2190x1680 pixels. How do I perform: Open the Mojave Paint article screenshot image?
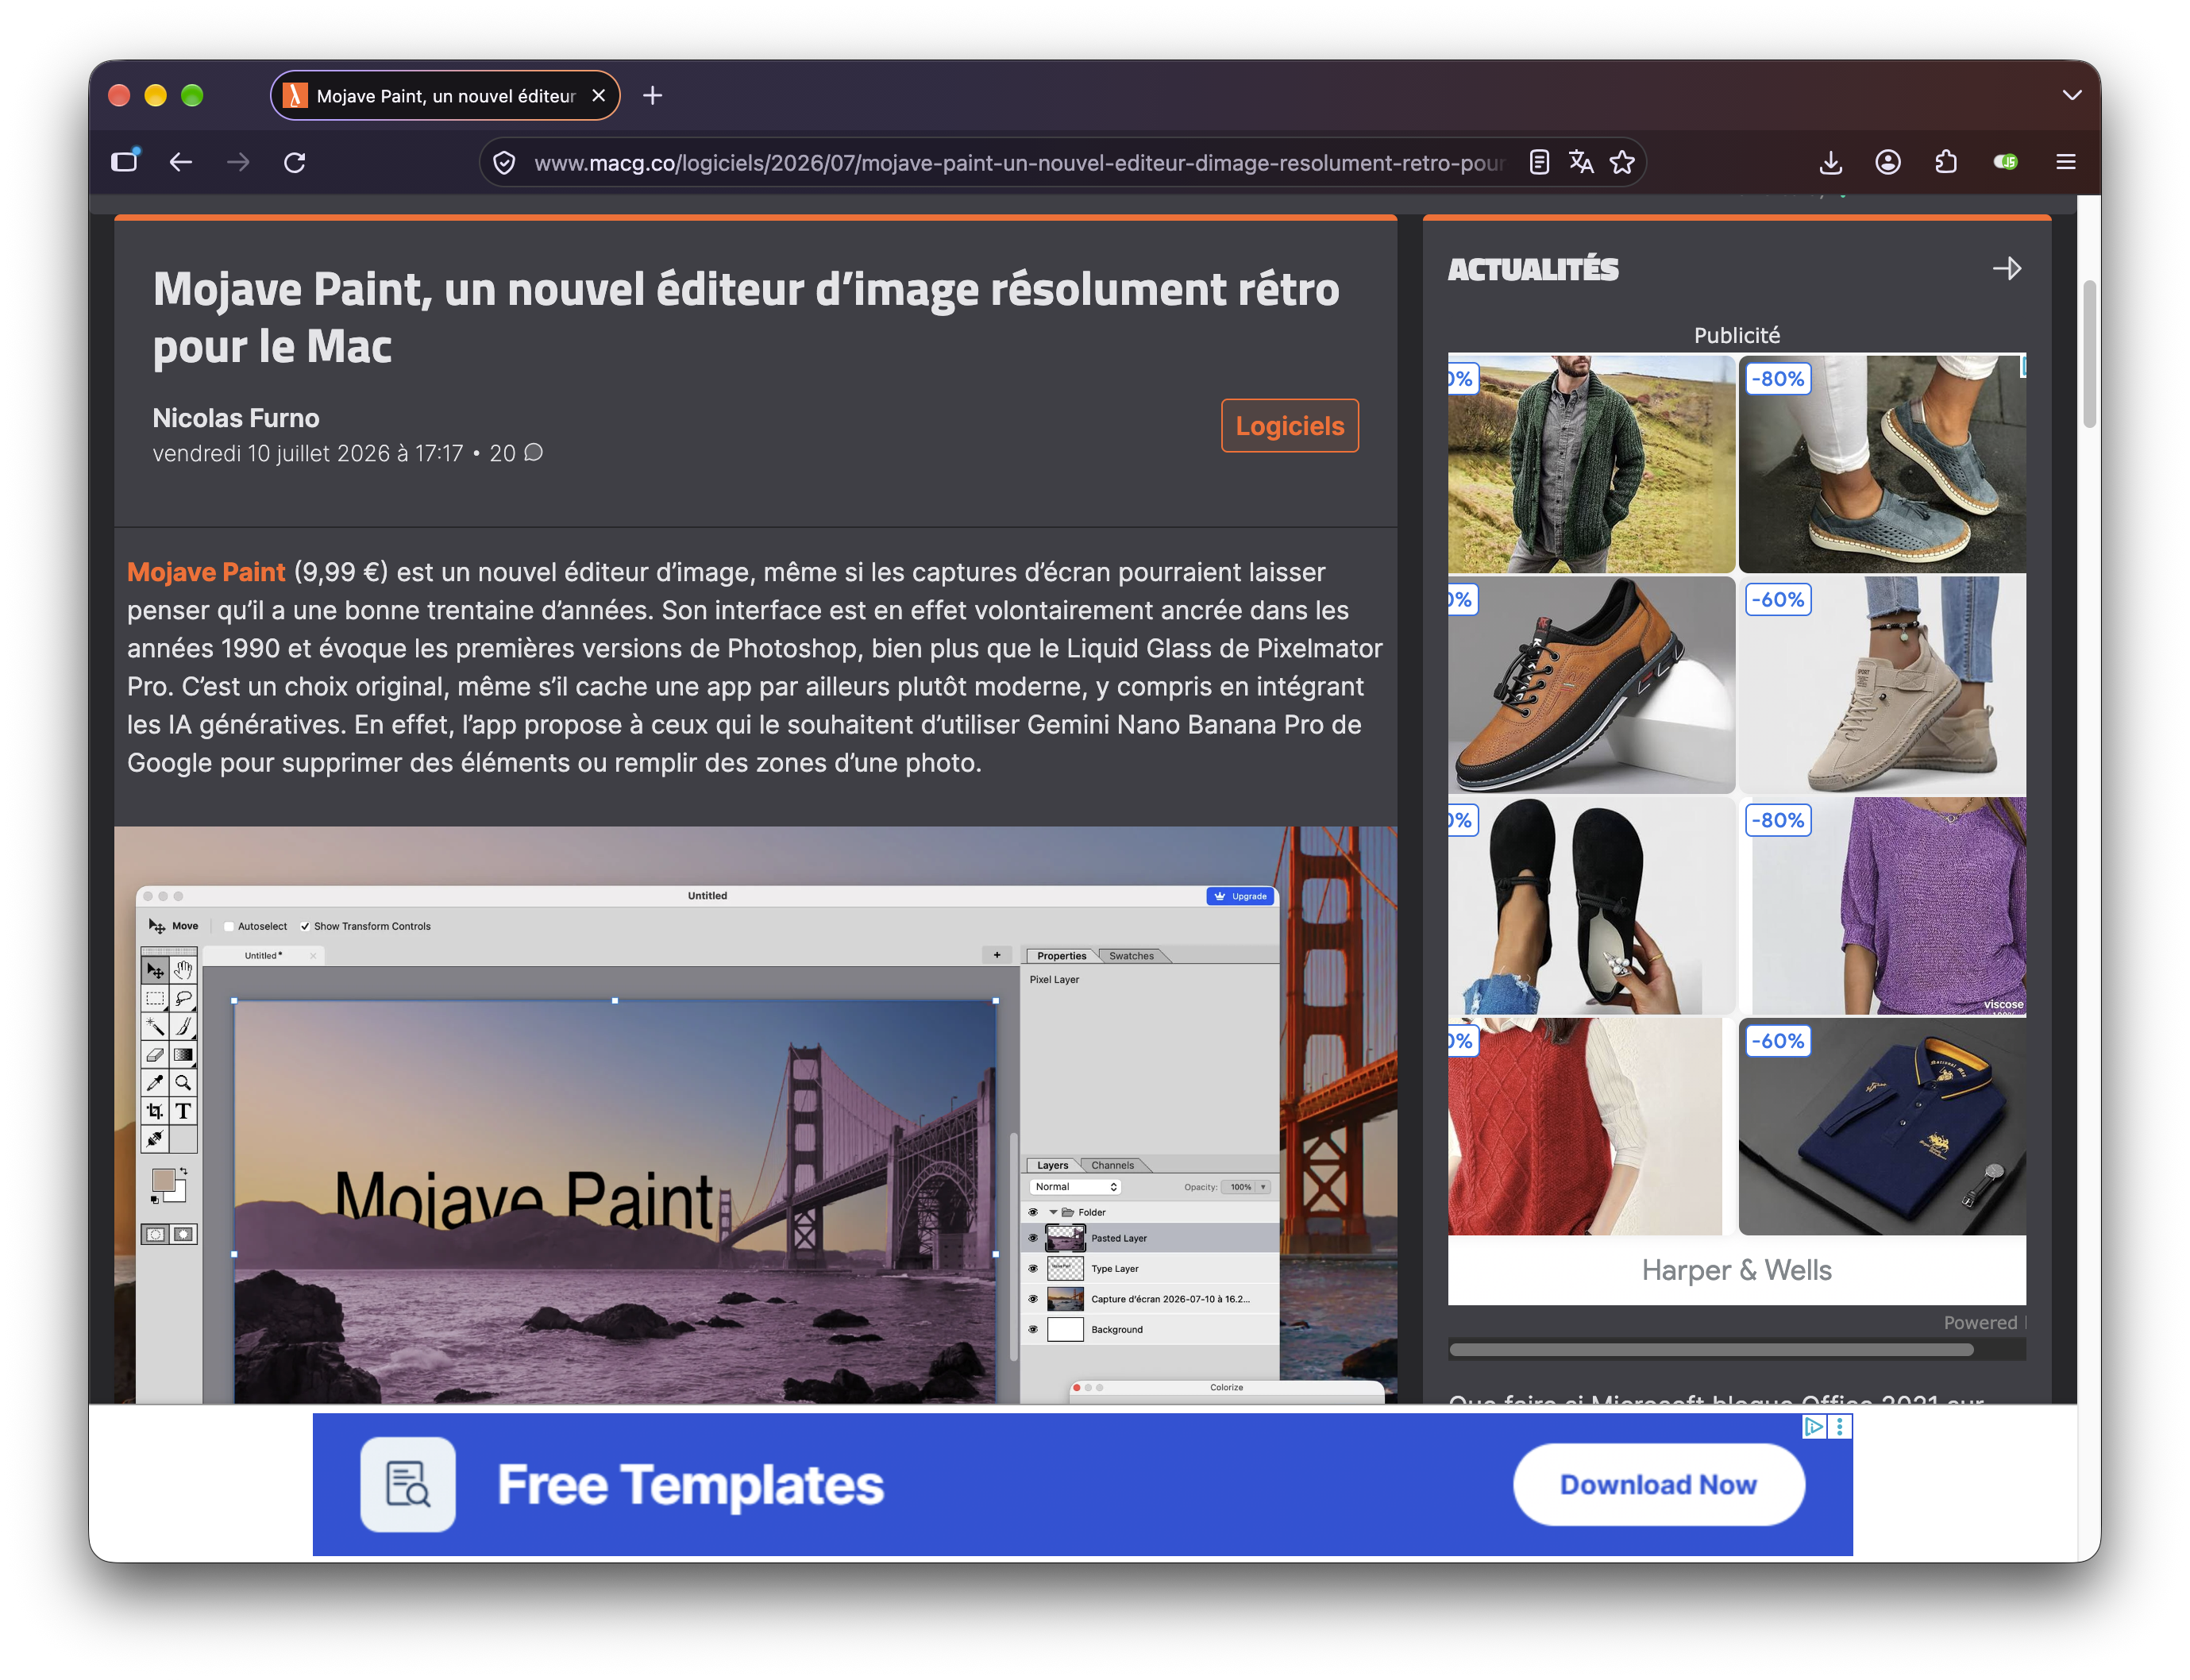[755, 1115]
